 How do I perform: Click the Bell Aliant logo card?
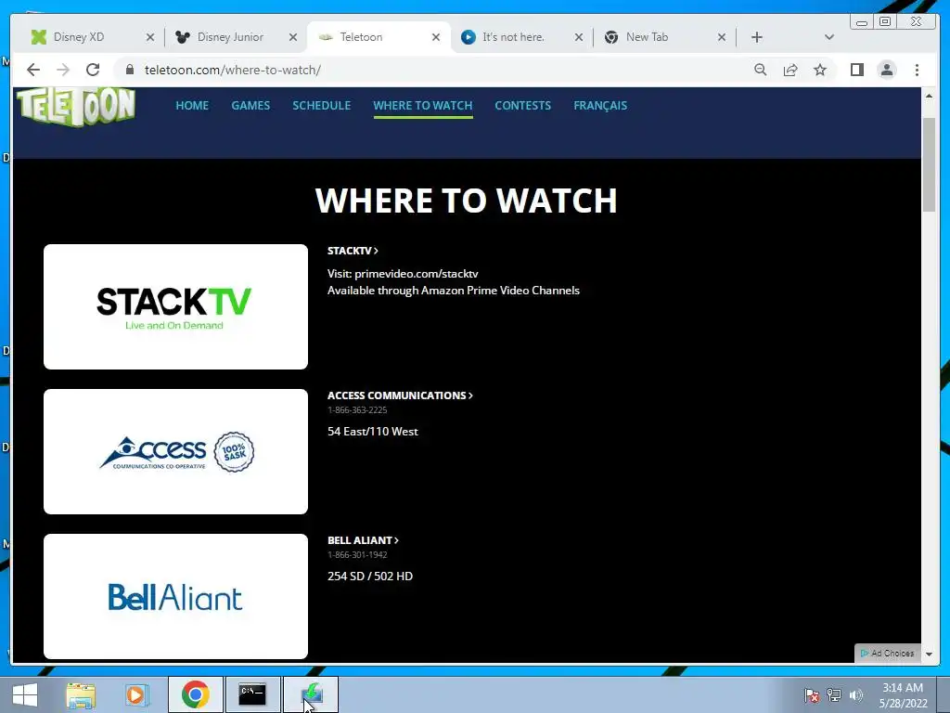175,597
